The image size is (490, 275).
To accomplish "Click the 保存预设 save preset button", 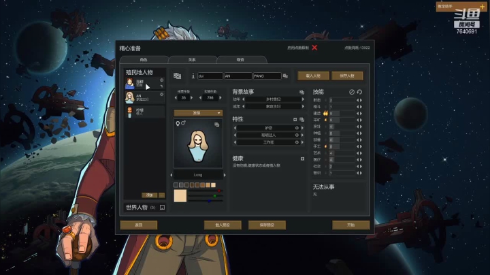I will [267, 225].
